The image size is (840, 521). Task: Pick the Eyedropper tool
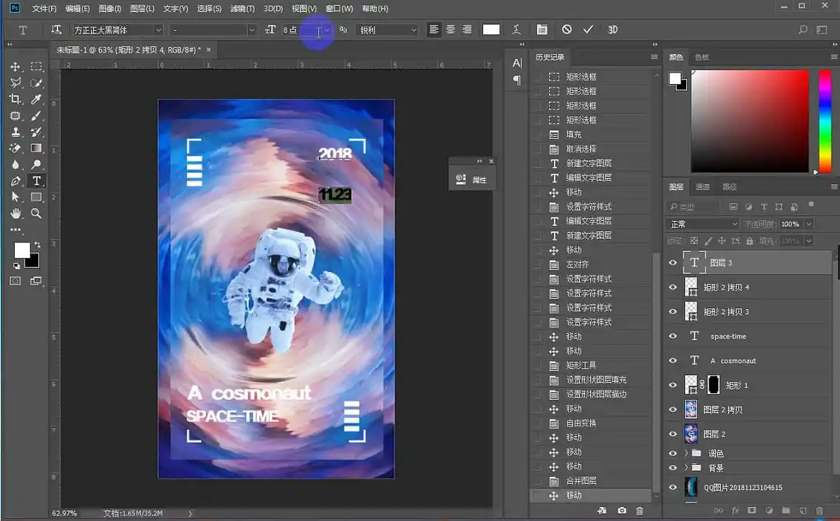pyautogui.click(x=38, y=99)
